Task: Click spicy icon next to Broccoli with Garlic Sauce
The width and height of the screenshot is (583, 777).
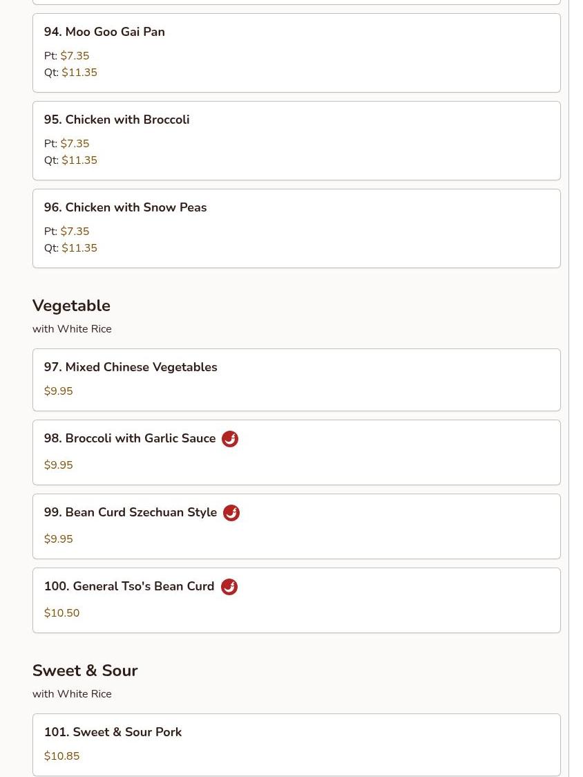Action: click(230, 439)
